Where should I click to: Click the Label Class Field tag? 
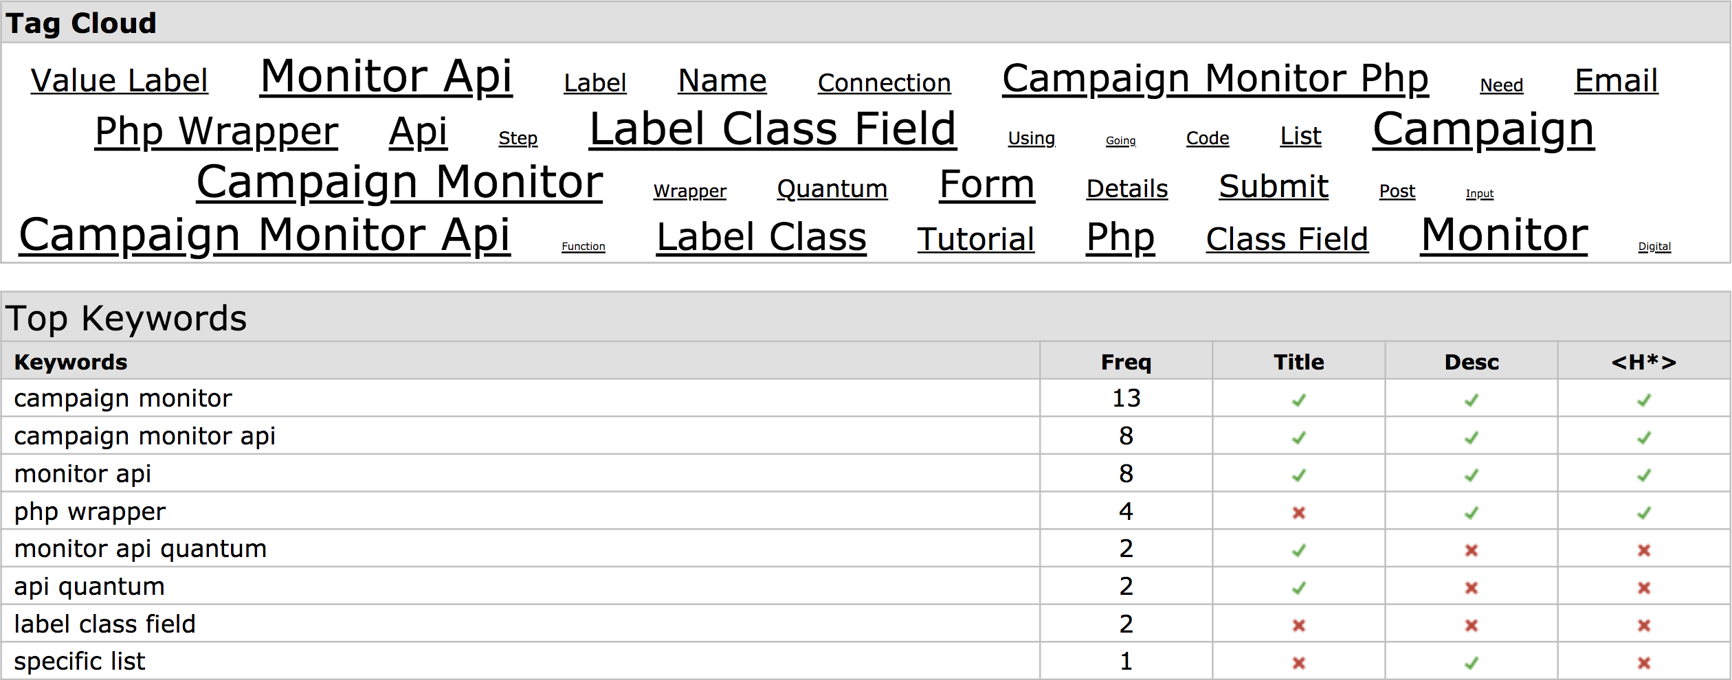pos(773,129)
